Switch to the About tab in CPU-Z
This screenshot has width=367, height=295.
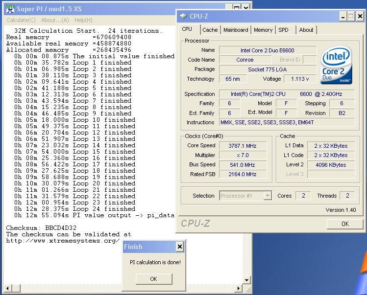tap(306, 30)
